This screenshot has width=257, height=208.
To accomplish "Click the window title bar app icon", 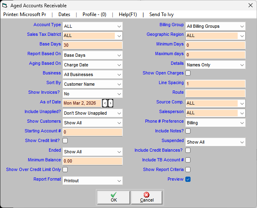I will (x=5, y=6).
